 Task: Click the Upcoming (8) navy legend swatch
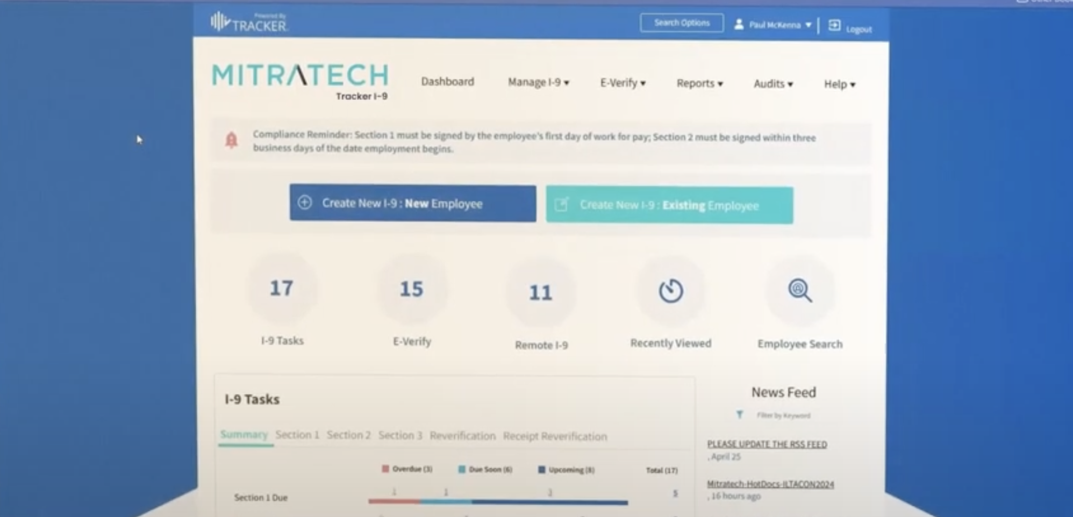(x=541, y=470)
